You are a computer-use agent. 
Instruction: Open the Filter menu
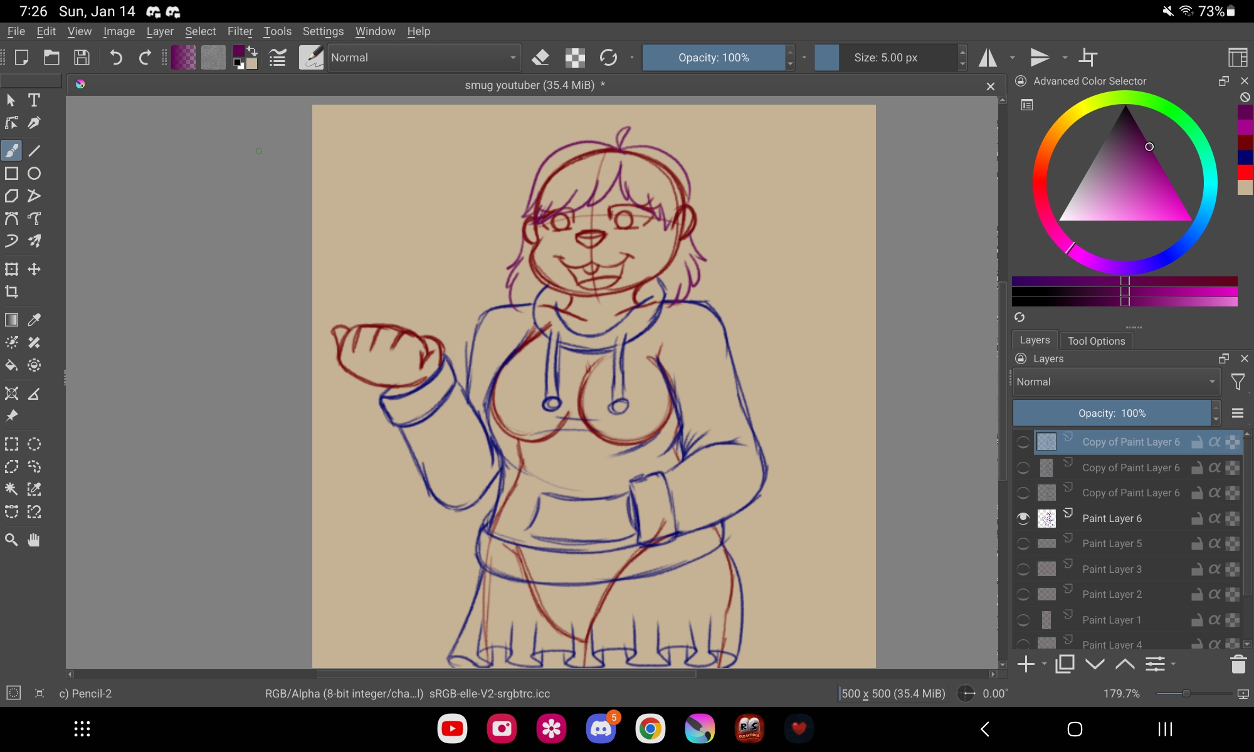point(240,31)
